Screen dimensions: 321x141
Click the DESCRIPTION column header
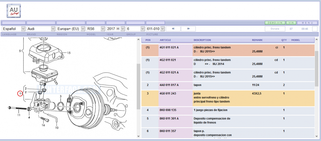click(x=202, y=40)
